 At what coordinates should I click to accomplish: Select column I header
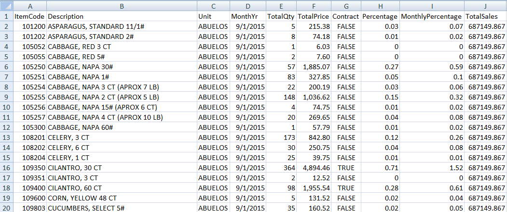point(432,6)
